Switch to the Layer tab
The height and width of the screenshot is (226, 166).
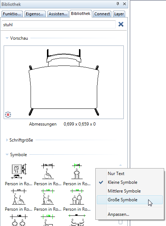[x=119, y=14]
